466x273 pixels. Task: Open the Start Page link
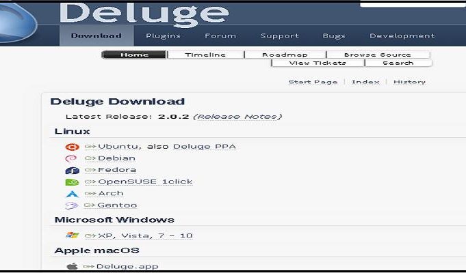click(x=313, y=82)
